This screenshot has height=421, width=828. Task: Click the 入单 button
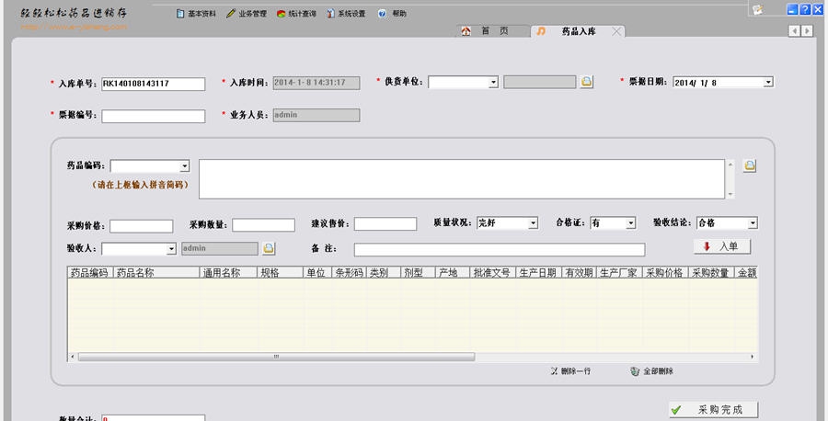[722, 246]
